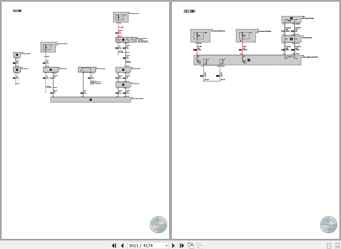Click the next page arrow
This screenshot has width=341, height=249.
tap(173, 245)
